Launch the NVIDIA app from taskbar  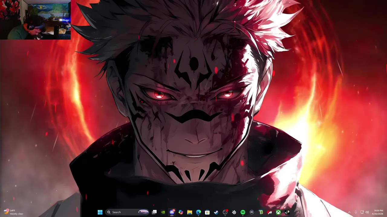(x=163, y=212)
